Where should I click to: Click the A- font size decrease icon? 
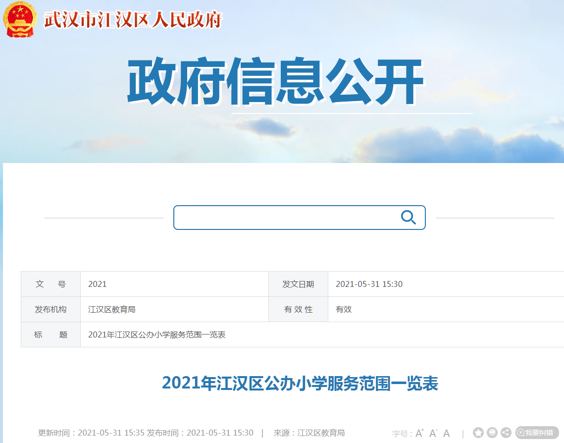click(x=433, y=432)
